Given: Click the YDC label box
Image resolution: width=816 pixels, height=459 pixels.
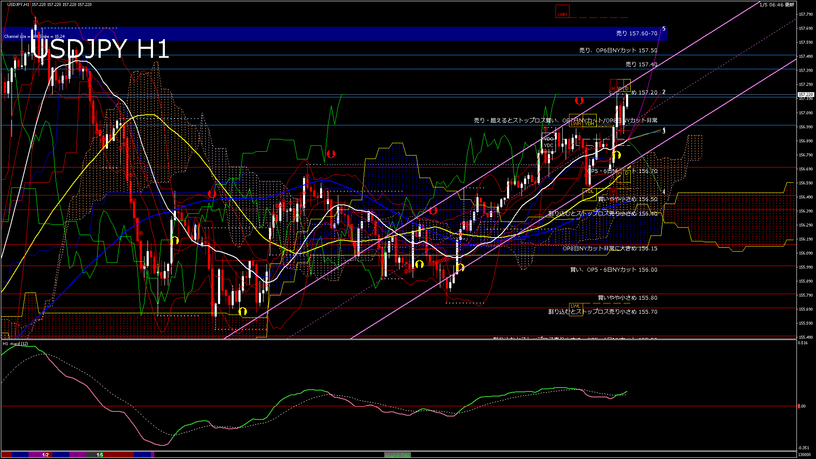Looking at the screenshot, I should pos(549,146).
